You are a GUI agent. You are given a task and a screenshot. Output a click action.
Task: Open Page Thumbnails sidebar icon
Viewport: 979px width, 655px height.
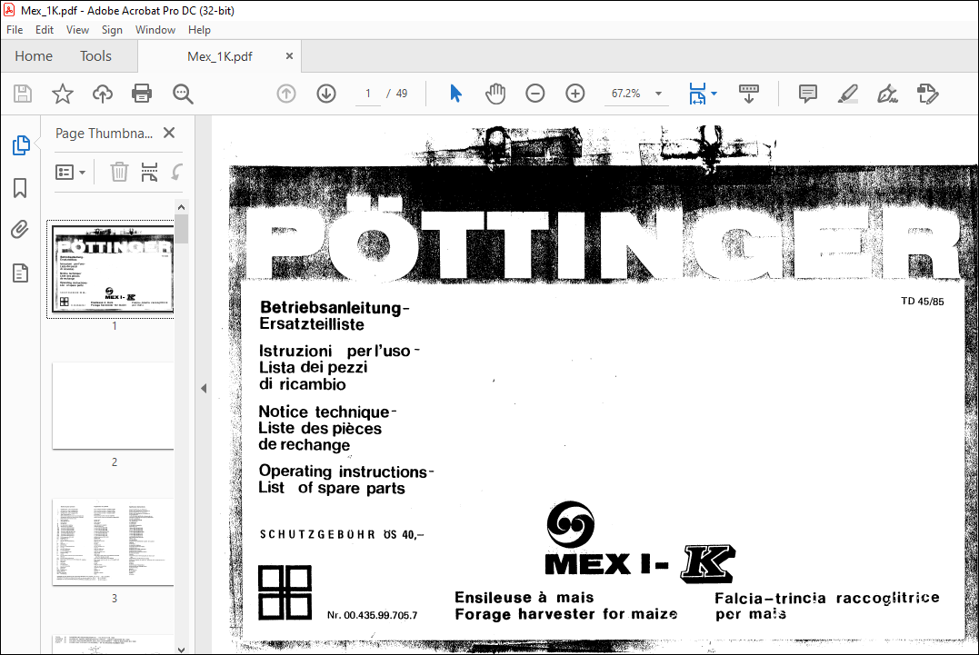(21, 144)
